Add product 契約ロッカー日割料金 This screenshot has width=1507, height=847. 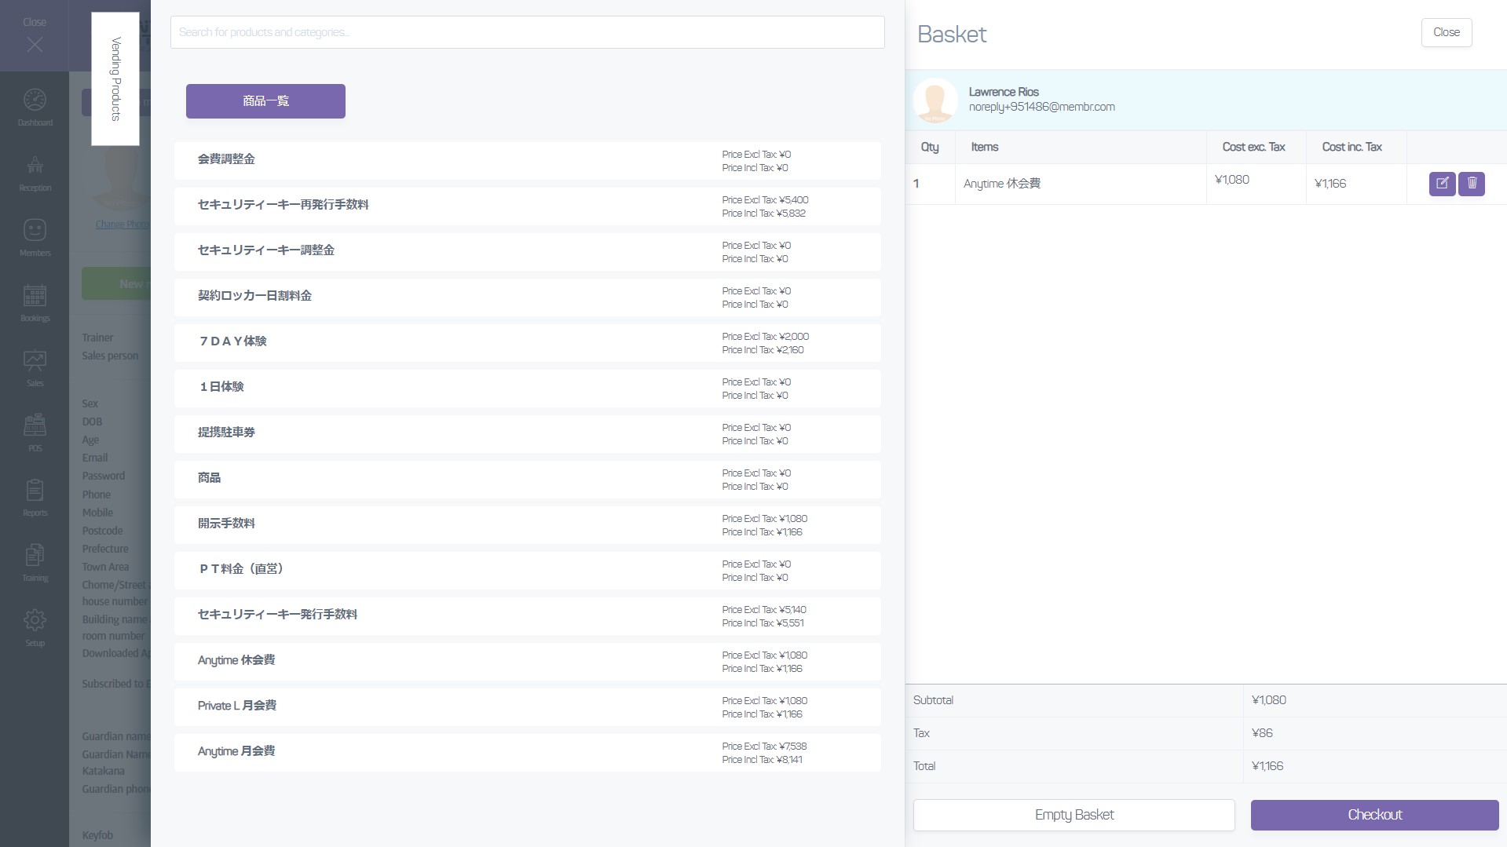(528, 298)
